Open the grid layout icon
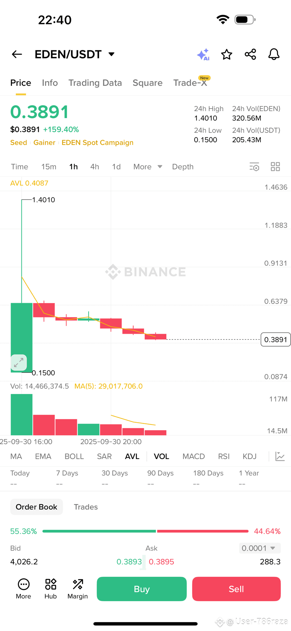The width and height of the screenshot is (291, 631). tap(276, 167)
